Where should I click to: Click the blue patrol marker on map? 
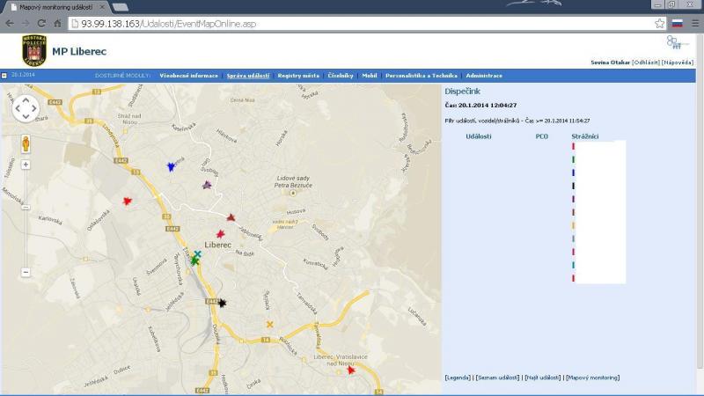pos(171,166)
